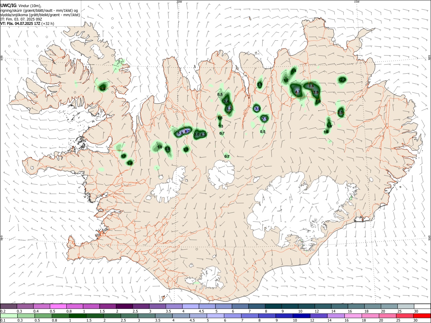Click the 'slydda/snjókoma' legend description line

40,15
